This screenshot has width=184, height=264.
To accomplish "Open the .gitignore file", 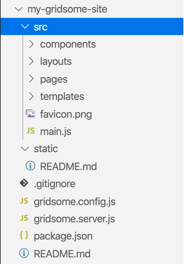I will tap(55, 184).
